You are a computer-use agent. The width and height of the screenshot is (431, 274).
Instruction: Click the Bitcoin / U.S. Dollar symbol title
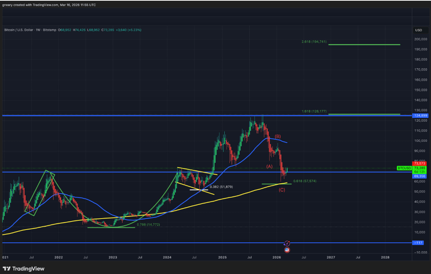click(19, 30)
